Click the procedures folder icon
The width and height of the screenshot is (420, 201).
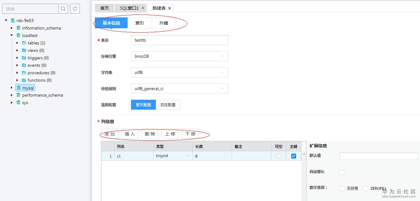(24, 73)
